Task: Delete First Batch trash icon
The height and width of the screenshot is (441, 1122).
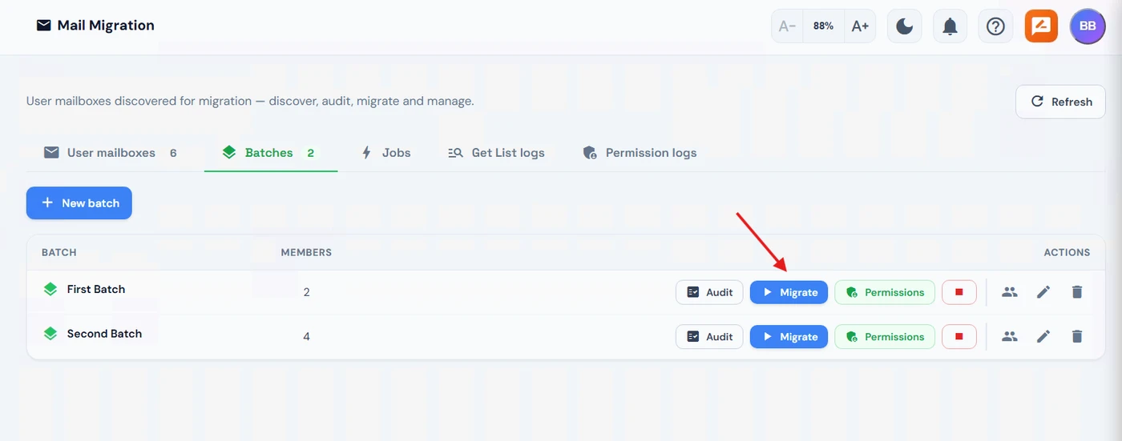Action: (x=1077, y=292)
